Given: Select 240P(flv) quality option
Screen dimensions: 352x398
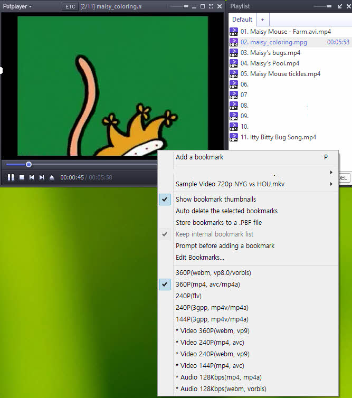Looking at the screenshot, I should click(248, 296).
